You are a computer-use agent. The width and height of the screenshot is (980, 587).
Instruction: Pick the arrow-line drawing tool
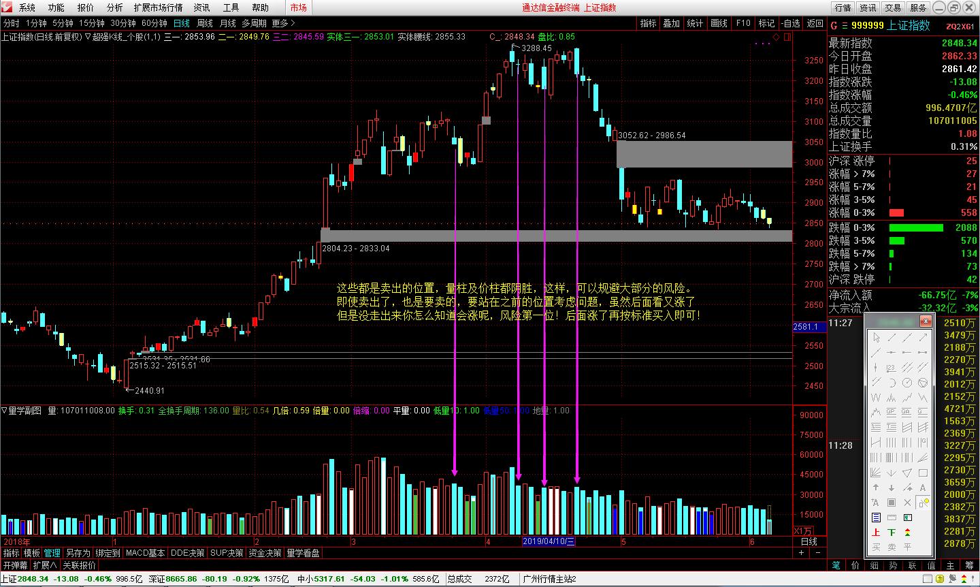(923, 338)
